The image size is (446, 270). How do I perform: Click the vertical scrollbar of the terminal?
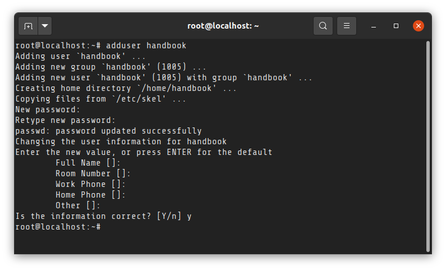[x=428, y=147]
